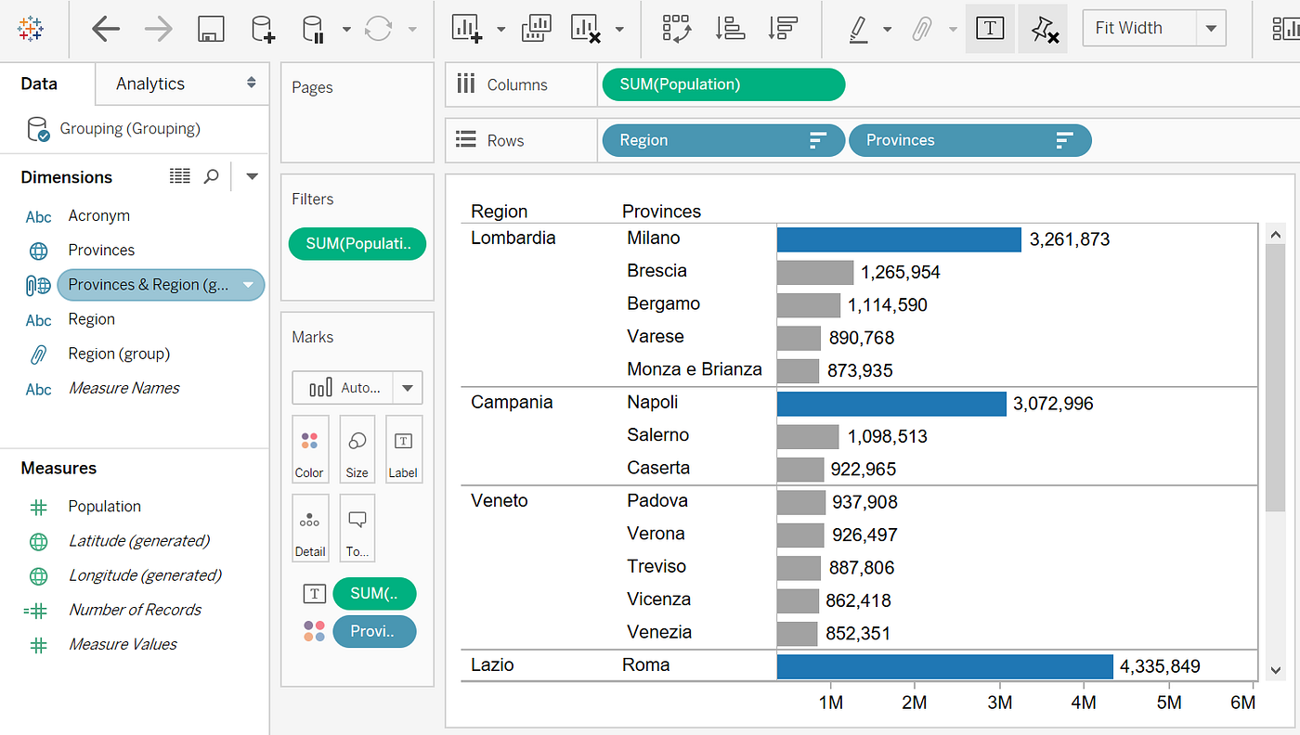Sort Descending using the toolbar icon

tap(783, 29)
